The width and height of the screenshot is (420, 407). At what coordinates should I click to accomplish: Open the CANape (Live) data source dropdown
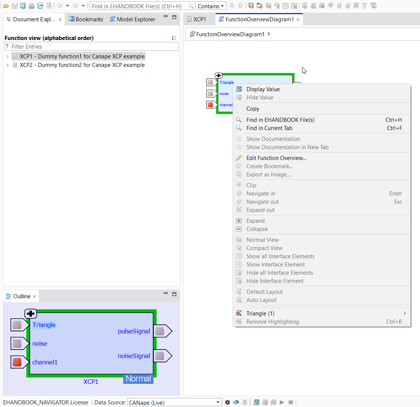pyautogui.click(x=217, y=402)
